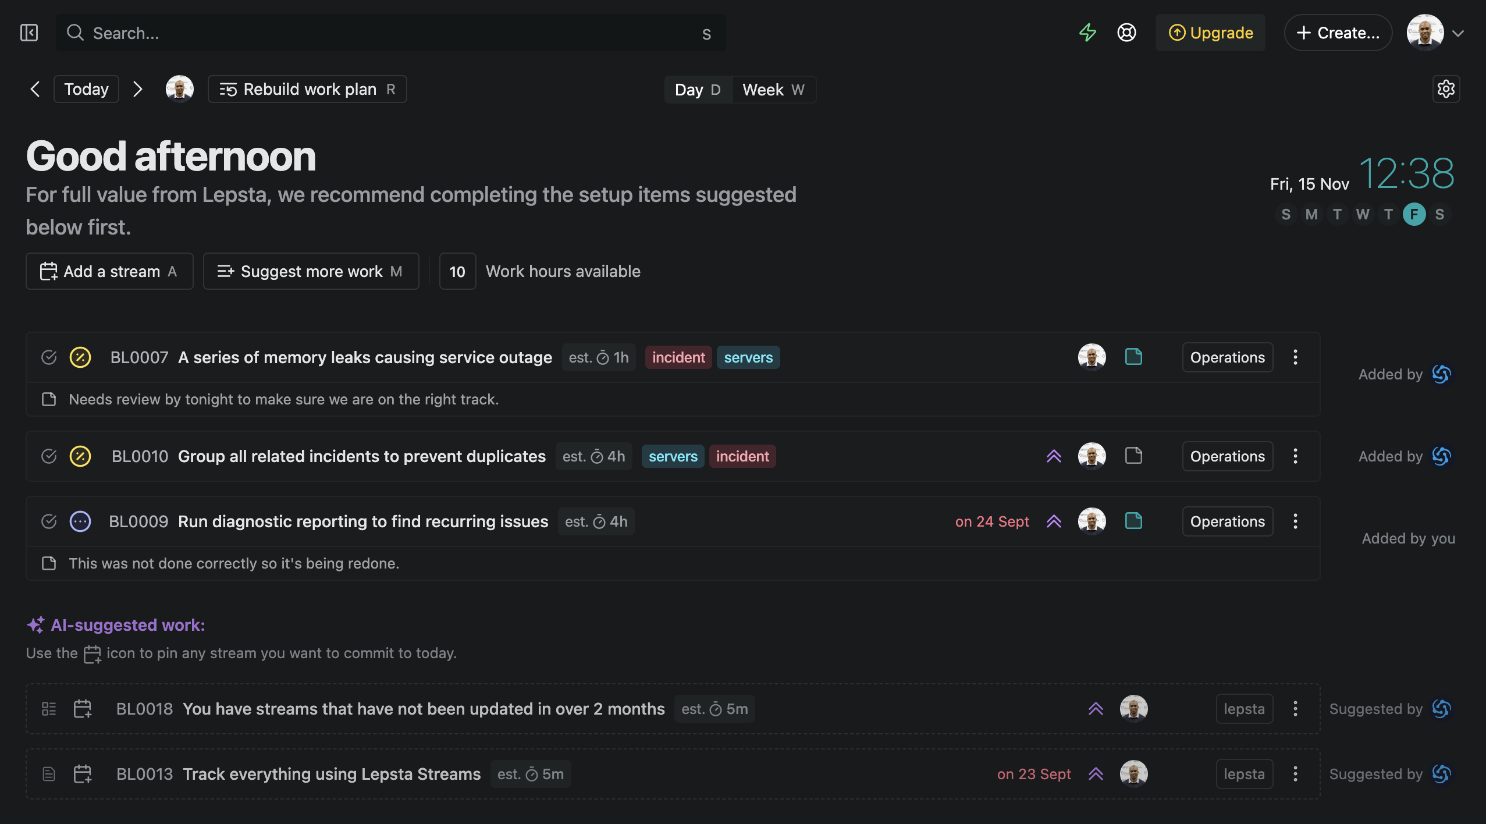Collapse the left sidebar panel

coord(29,33)
